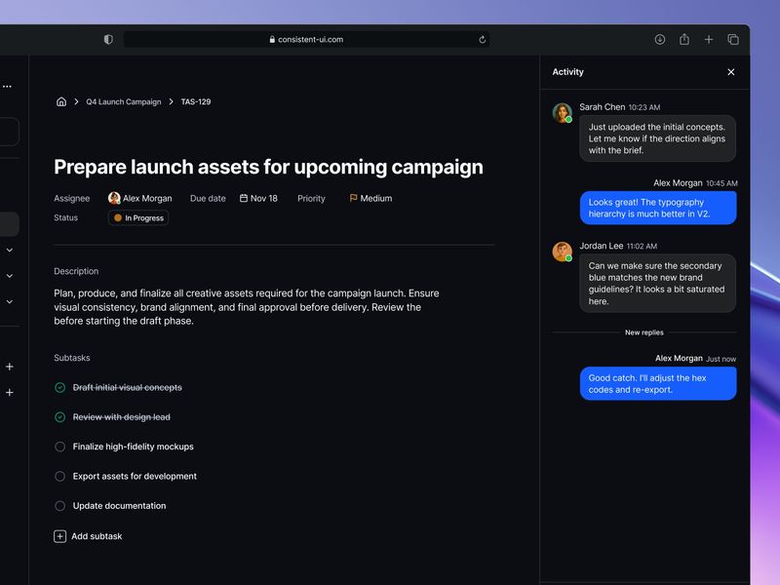The height and width of the screenshot is (585, 780).
Task: Check Finalize high-fidelity mockups subtask
Action: 60,447
